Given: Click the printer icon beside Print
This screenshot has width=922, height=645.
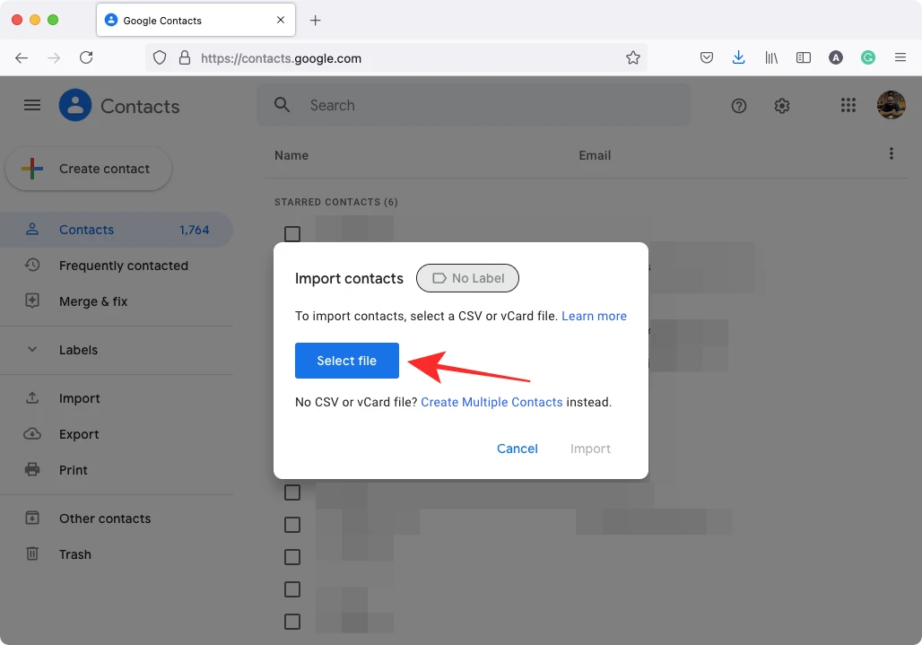Looking at the screenshot, I should [32, 470].
